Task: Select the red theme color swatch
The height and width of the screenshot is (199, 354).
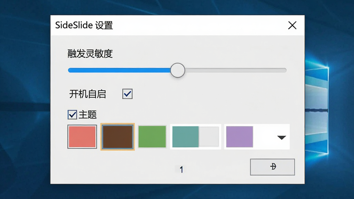Action: pos(82,137)
